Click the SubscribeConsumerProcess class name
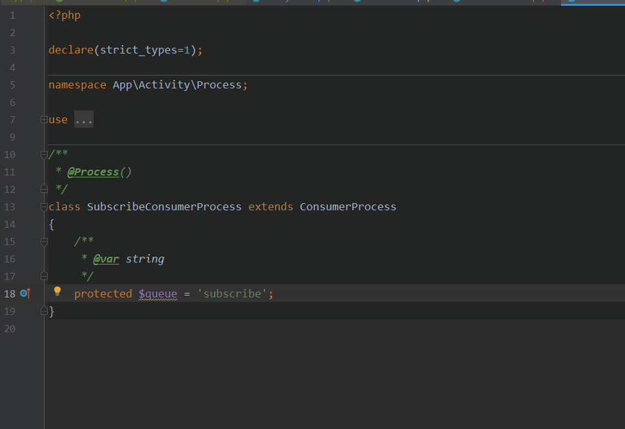625x429 pixels. (x=164, y=206)
